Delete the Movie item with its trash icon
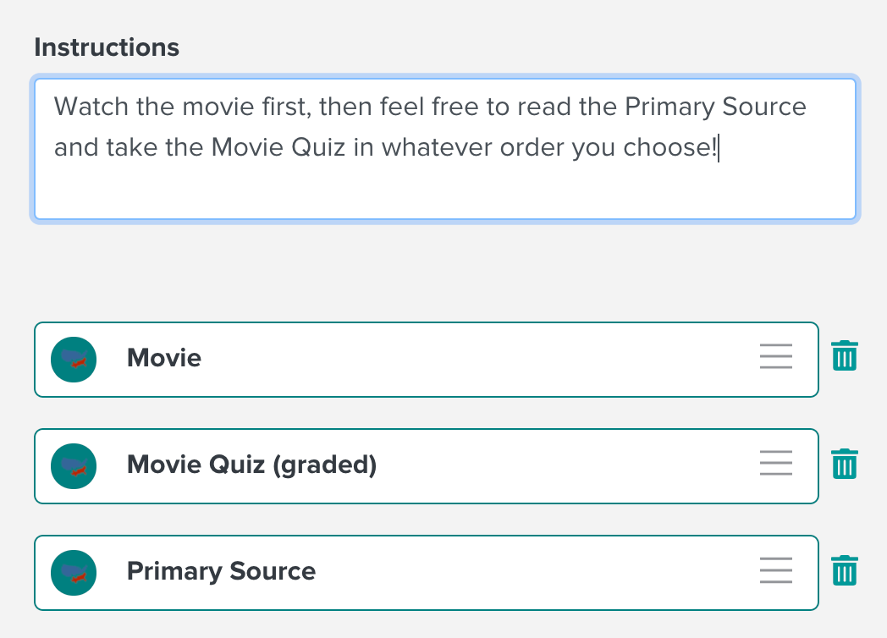This screenshot has width=887, height=638. coord(845,355)
